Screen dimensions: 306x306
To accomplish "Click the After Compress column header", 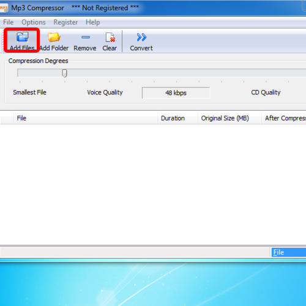I will click(284, 118).
